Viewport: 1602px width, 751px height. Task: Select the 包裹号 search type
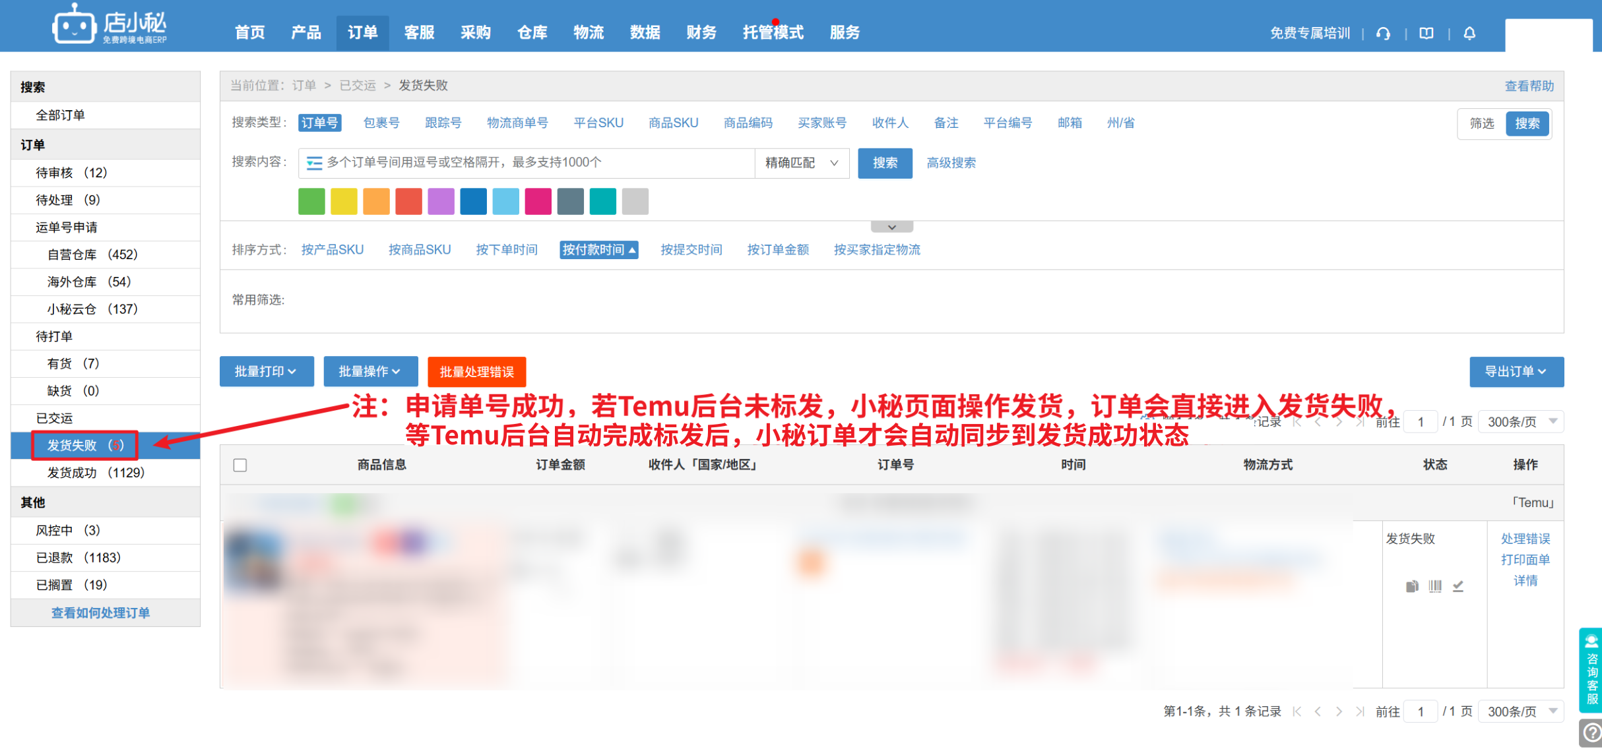pos(381,123)
